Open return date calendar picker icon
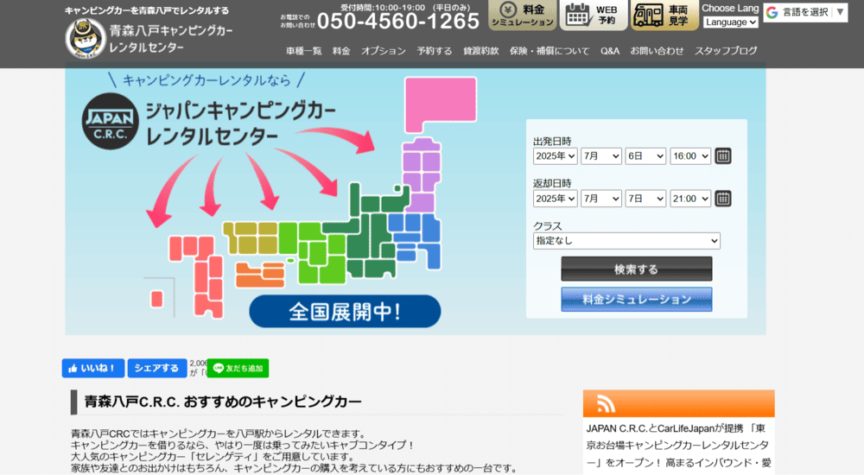 coord(723,199)
